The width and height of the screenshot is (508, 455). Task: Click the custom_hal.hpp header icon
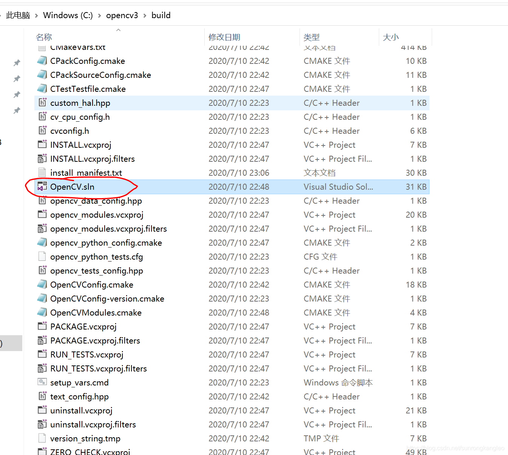point(42,103)
